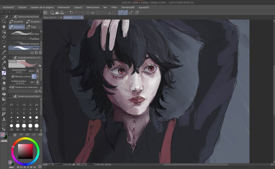This screenshot has height=169, width=275.
Task: Select the Auto select magic wand tool
Action: (4, 47)
